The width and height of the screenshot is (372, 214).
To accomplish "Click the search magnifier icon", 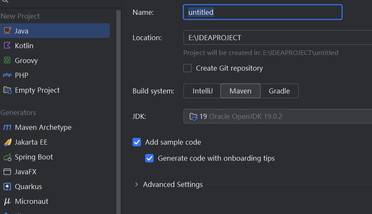I will tap(5, 1).
